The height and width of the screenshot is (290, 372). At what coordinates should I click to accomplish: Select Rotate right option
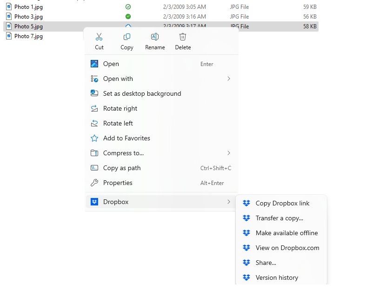pos(161,108)
